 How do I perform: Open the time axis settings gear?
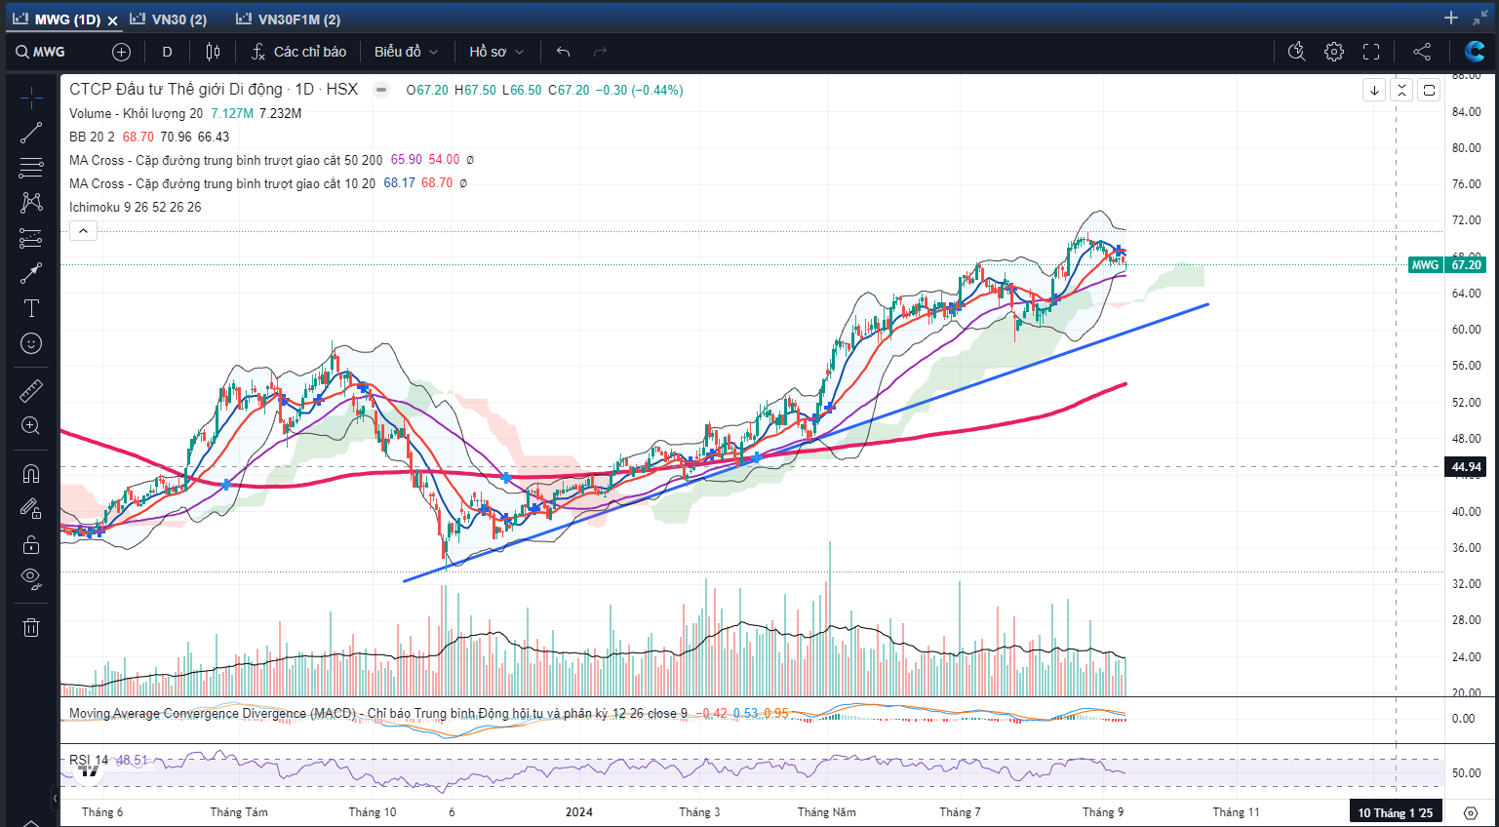point(1471,812)
